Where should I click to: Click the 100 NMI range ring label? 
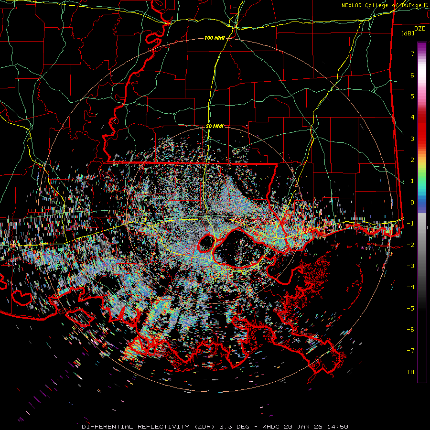(215, 38)
